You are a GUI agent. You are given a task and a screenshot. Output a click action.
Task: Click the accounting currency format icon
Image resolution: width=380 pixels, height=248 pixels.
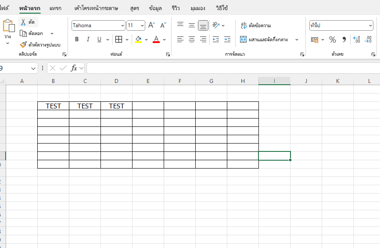click(x=315, y=40)
